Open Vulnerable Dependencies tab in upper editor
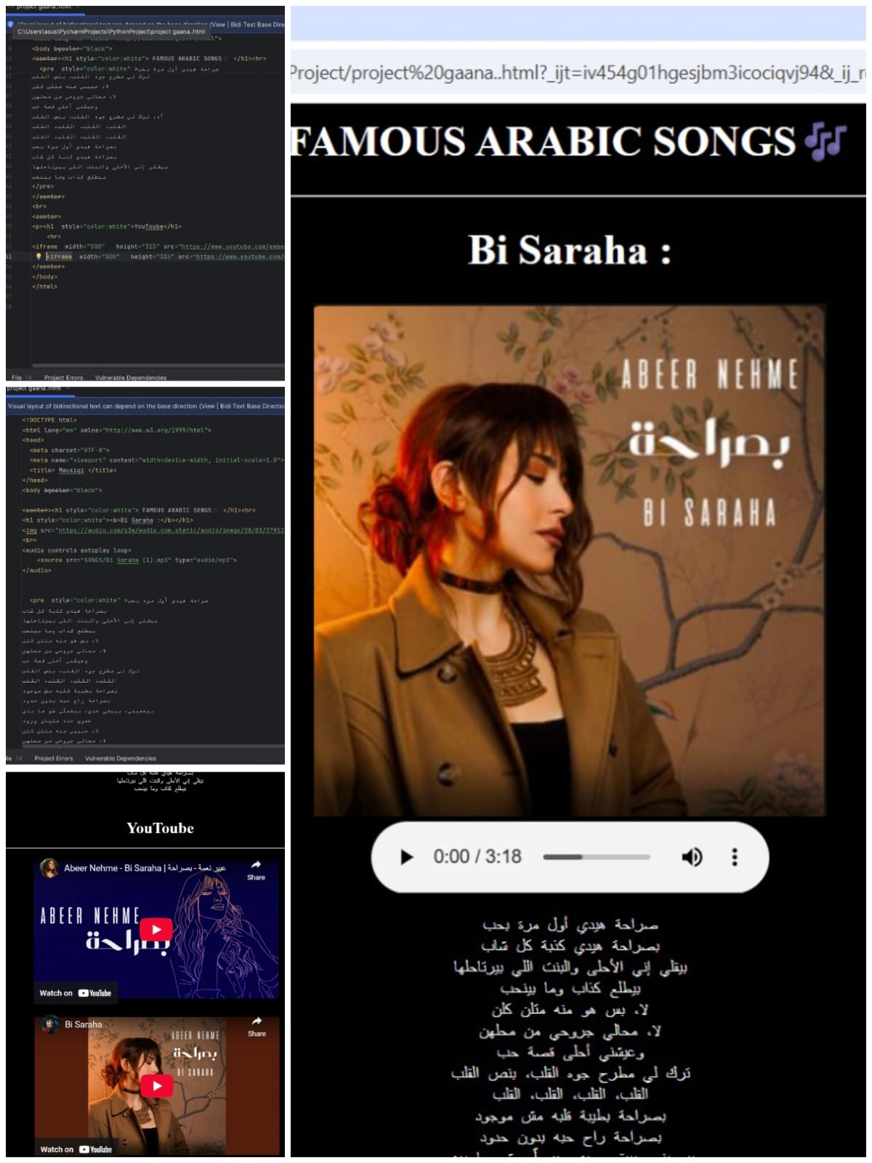Image resolution: width=872 pixels, height=1163 pixels. tap(131, 378)
